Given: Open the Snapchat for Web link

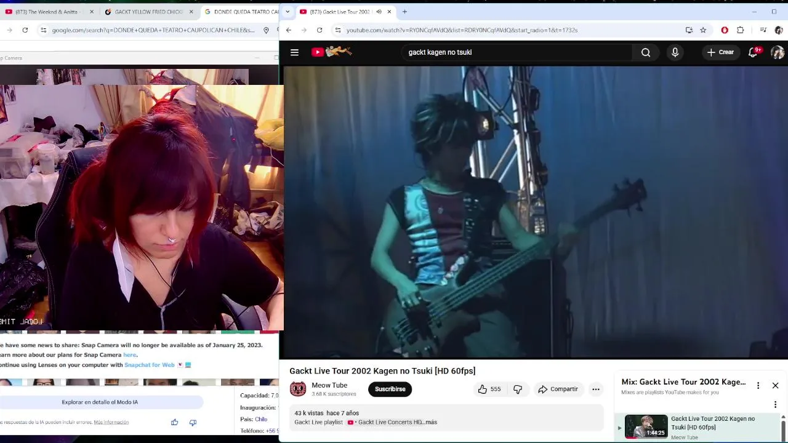Looking at the screenshot, I should (149, 365).
